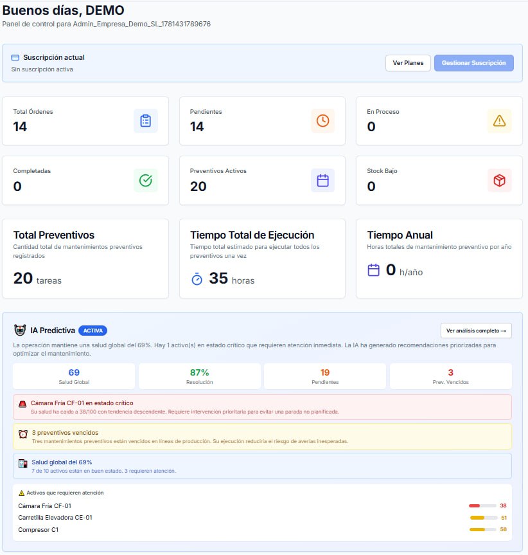Click the health score 56 value
The height and width of the screenshot is (555, 528).
click(x=503, y=529)
